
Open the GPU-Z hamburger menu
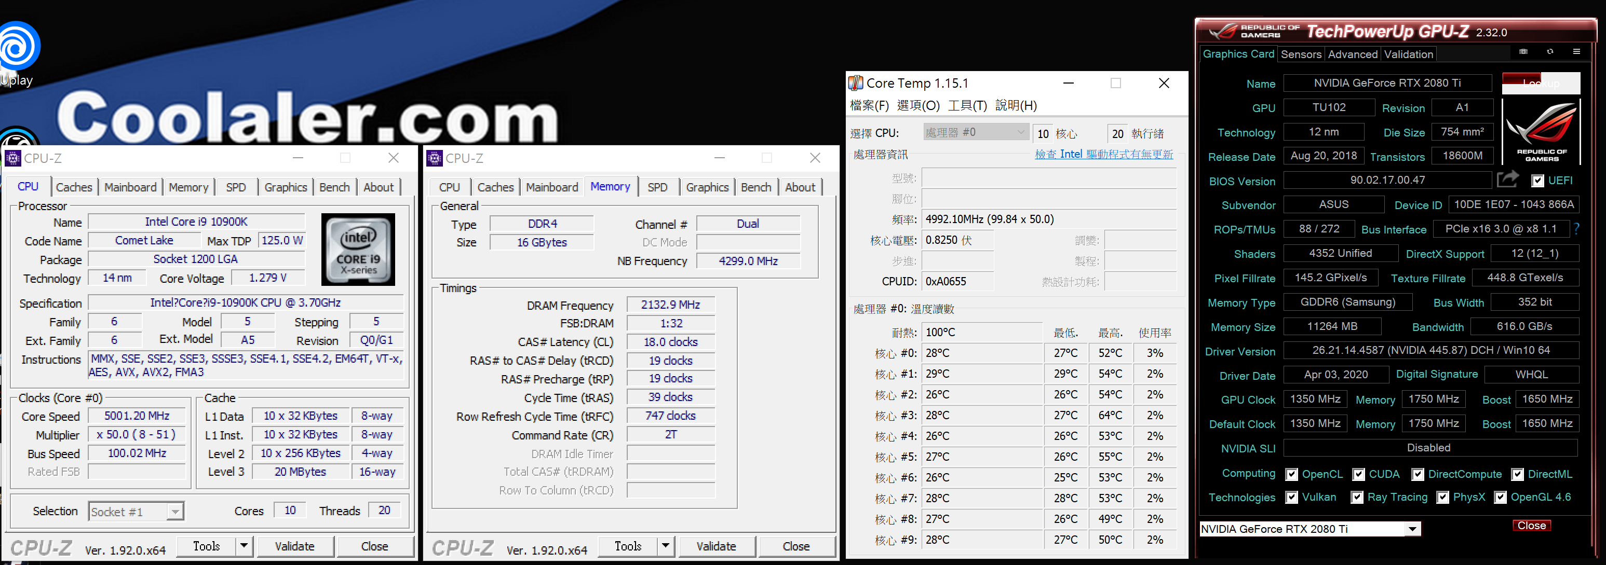pos(1577,52)
